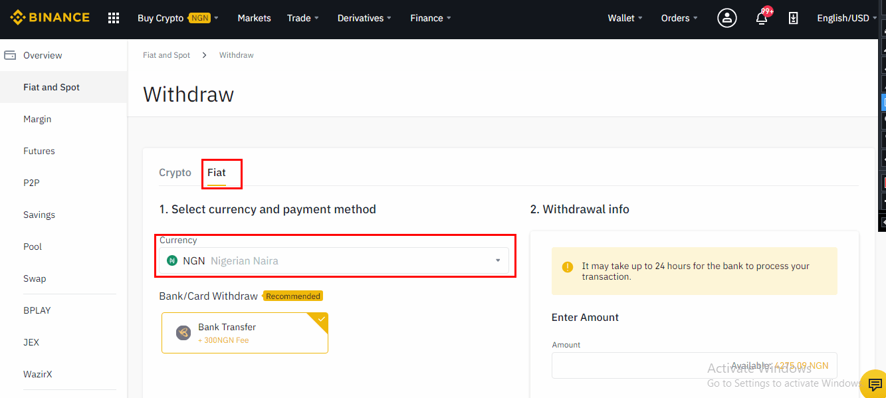Click the NGN currency coin icon

172,260
